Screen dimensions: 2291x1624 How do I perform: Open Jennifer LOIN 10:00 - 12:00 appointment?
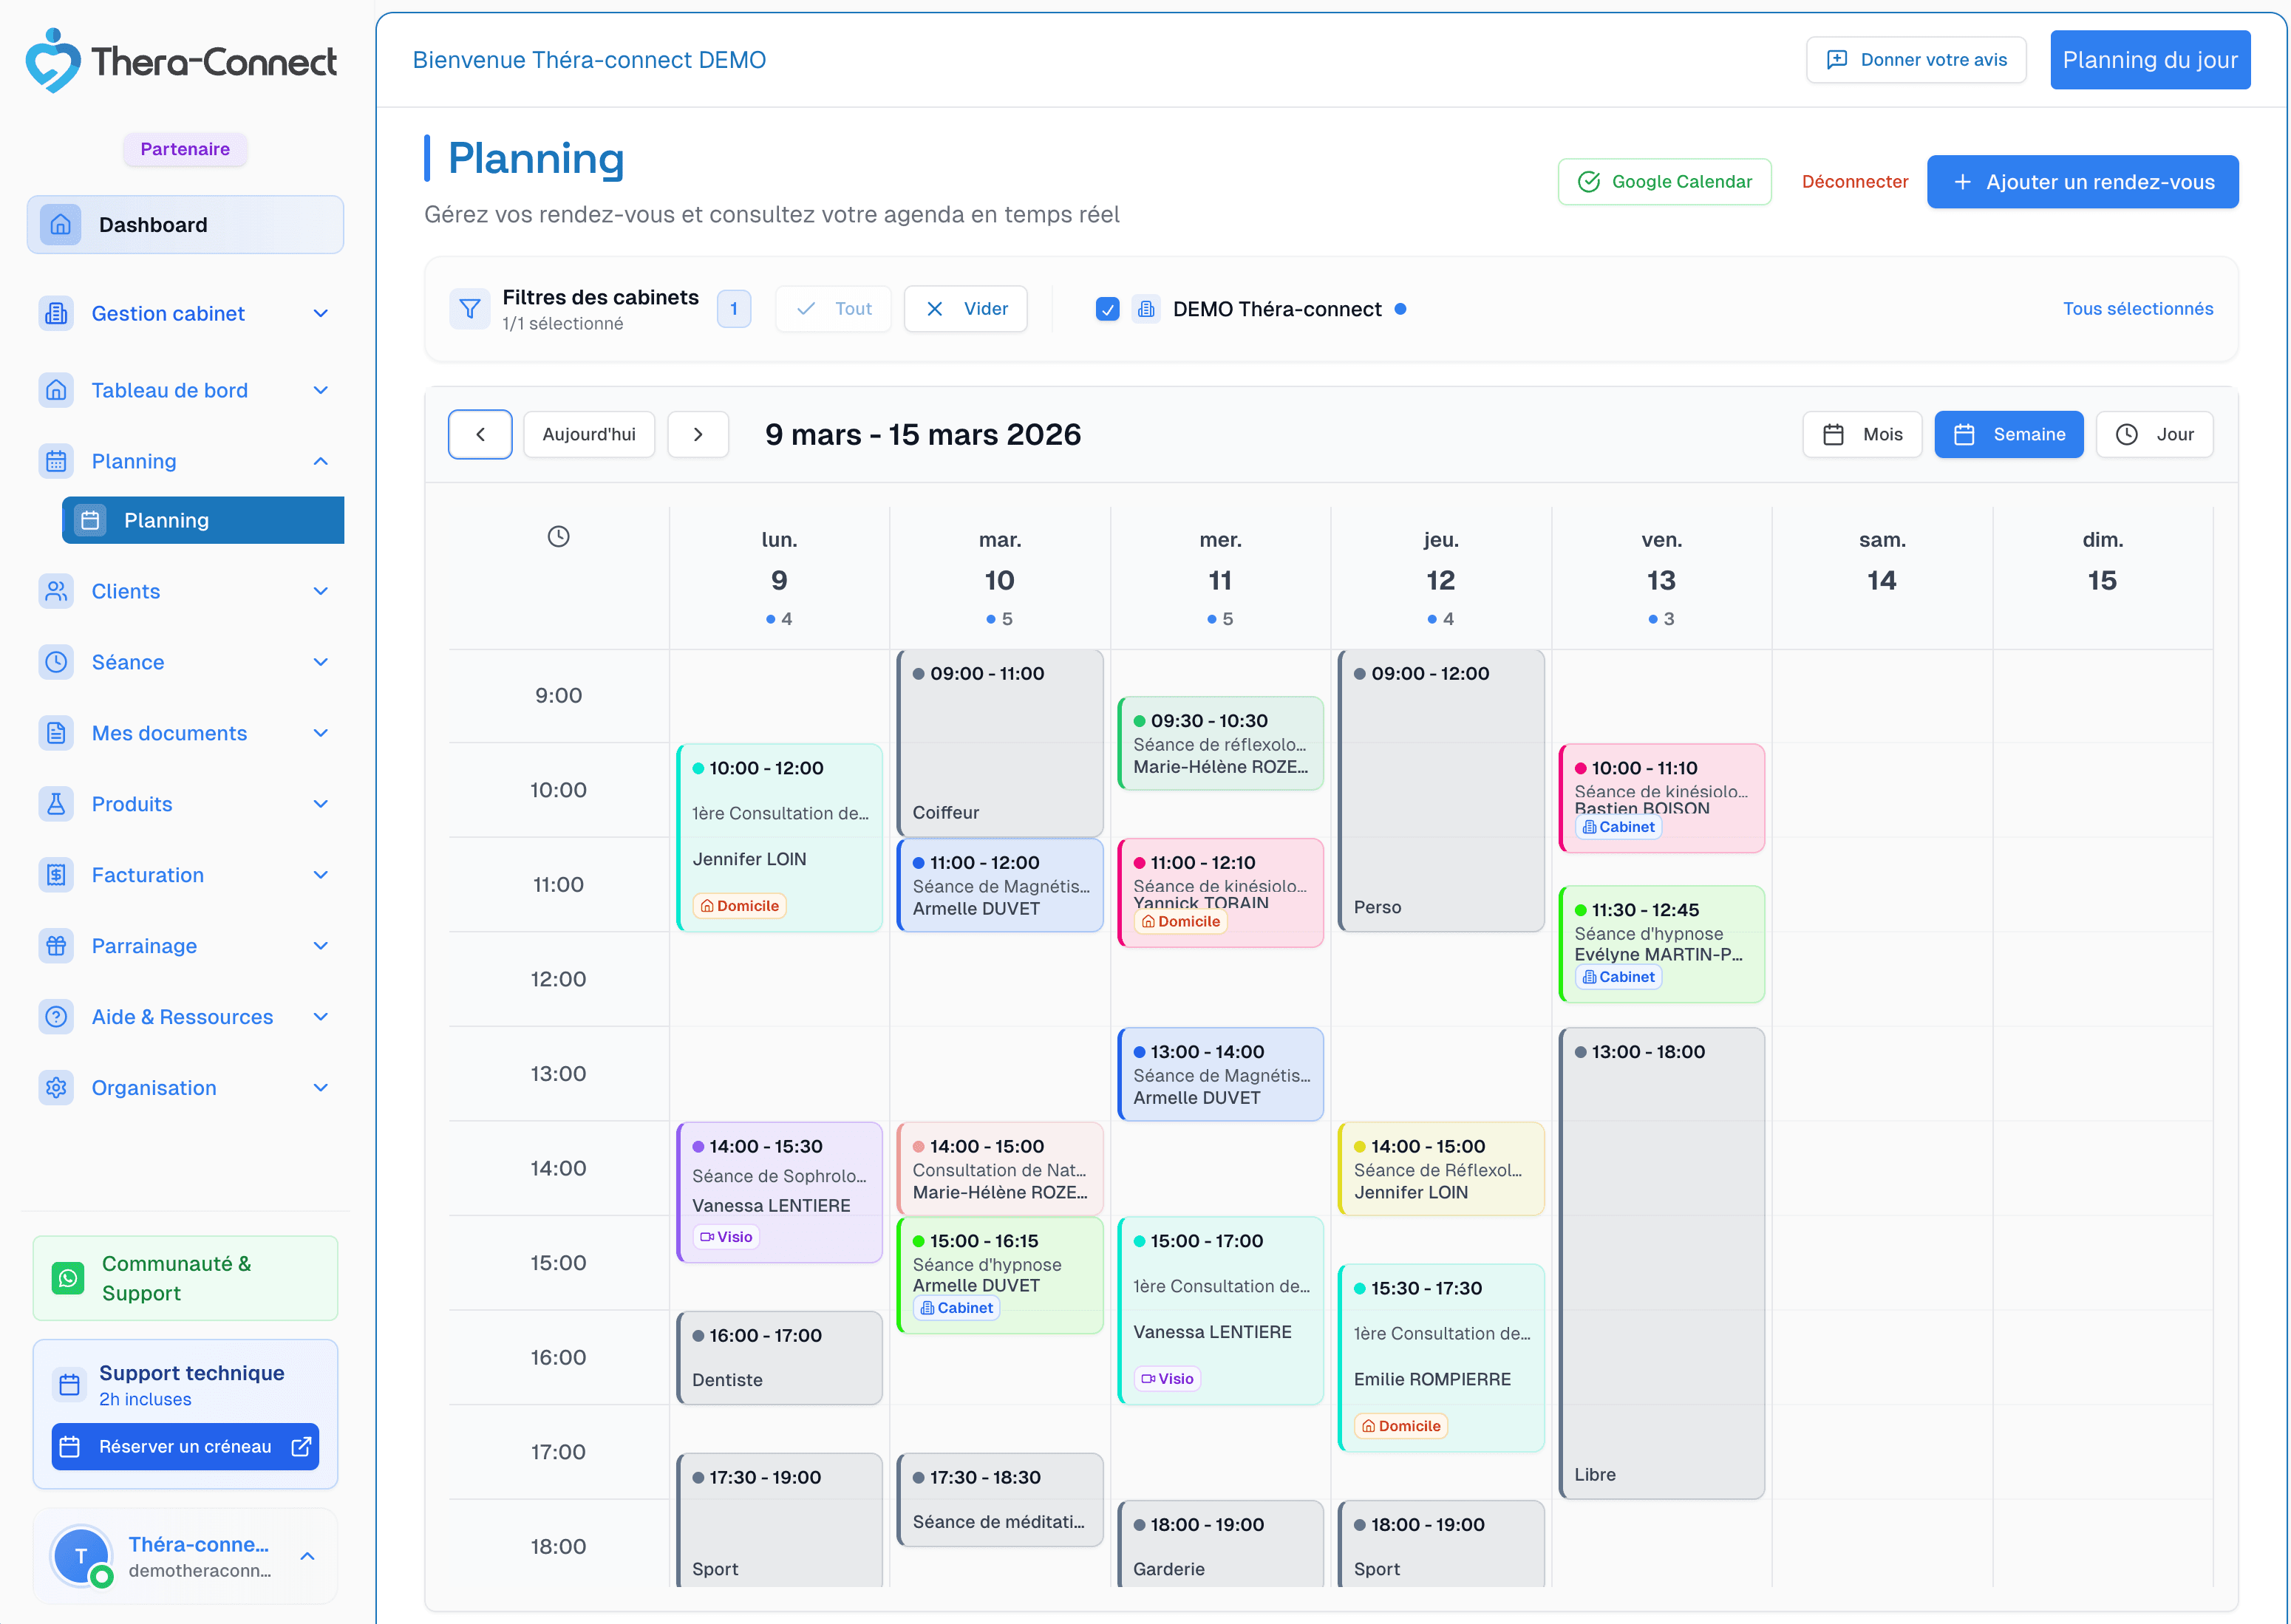[779, 838]
